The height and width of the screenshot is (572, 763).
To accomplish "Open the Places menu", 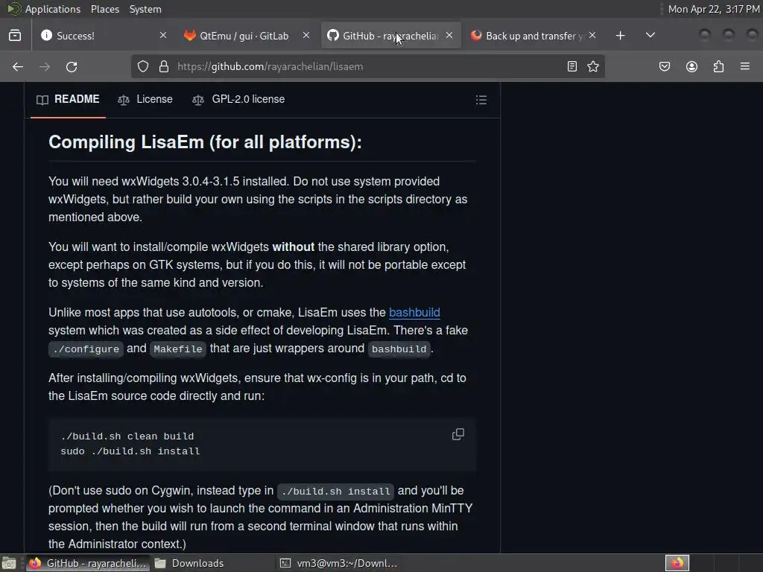I will pos(105,9).
